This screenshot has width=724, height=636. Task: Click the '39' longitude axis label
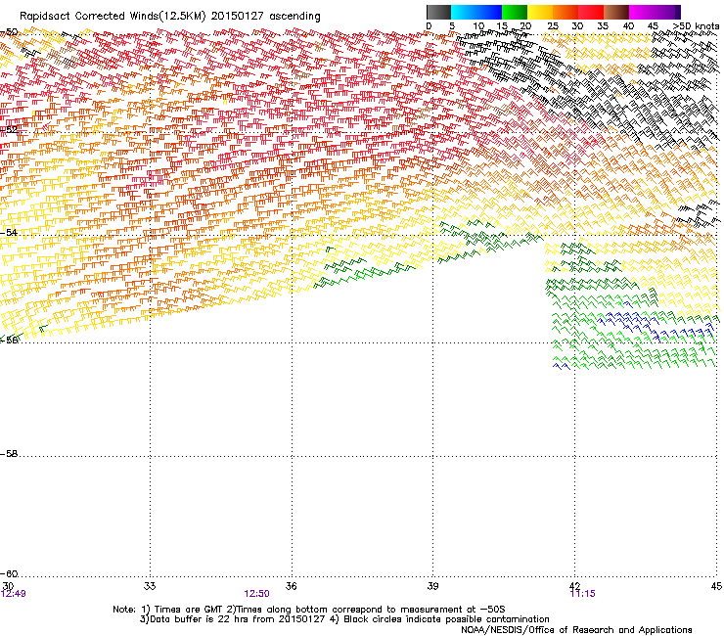(432, 586)
